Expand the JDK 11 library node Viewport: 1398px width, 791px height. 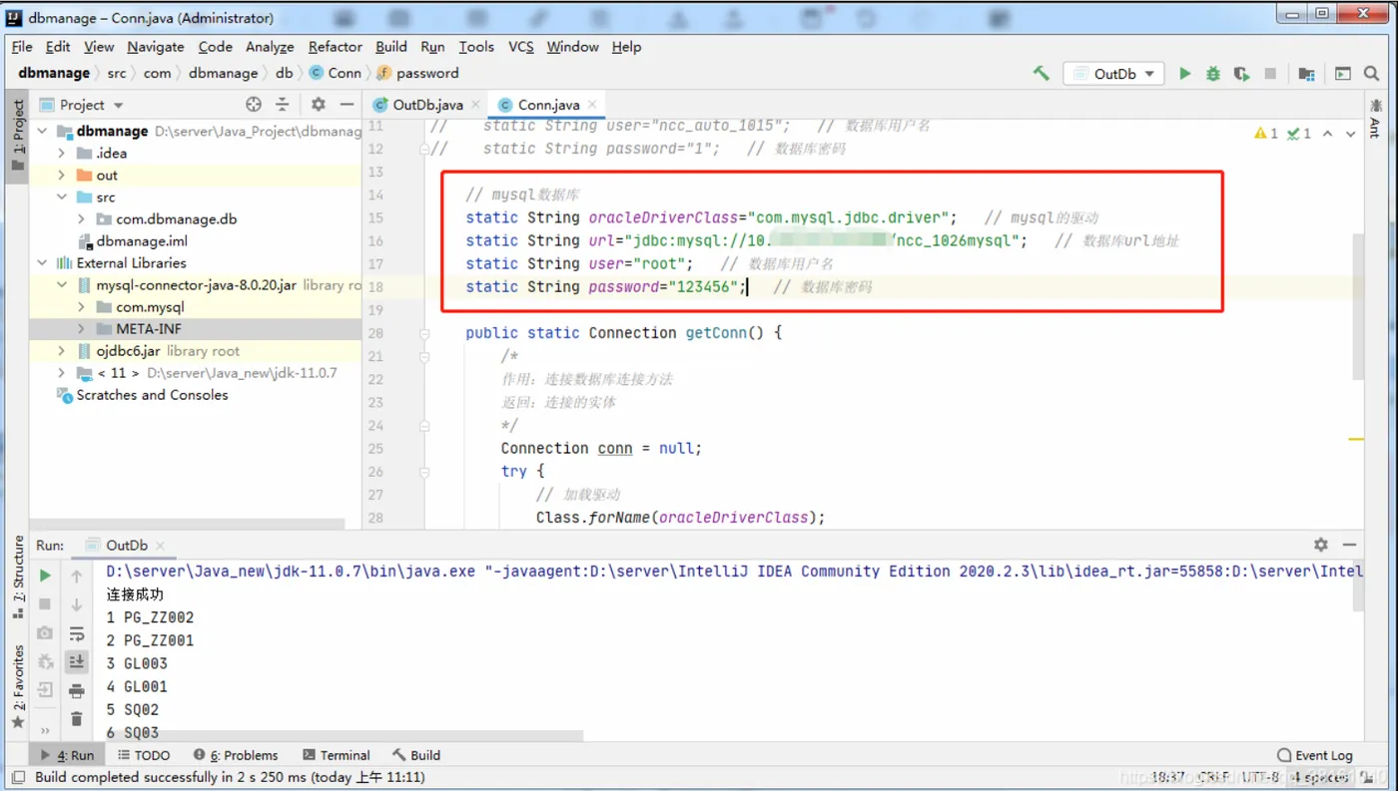point(62,372)
